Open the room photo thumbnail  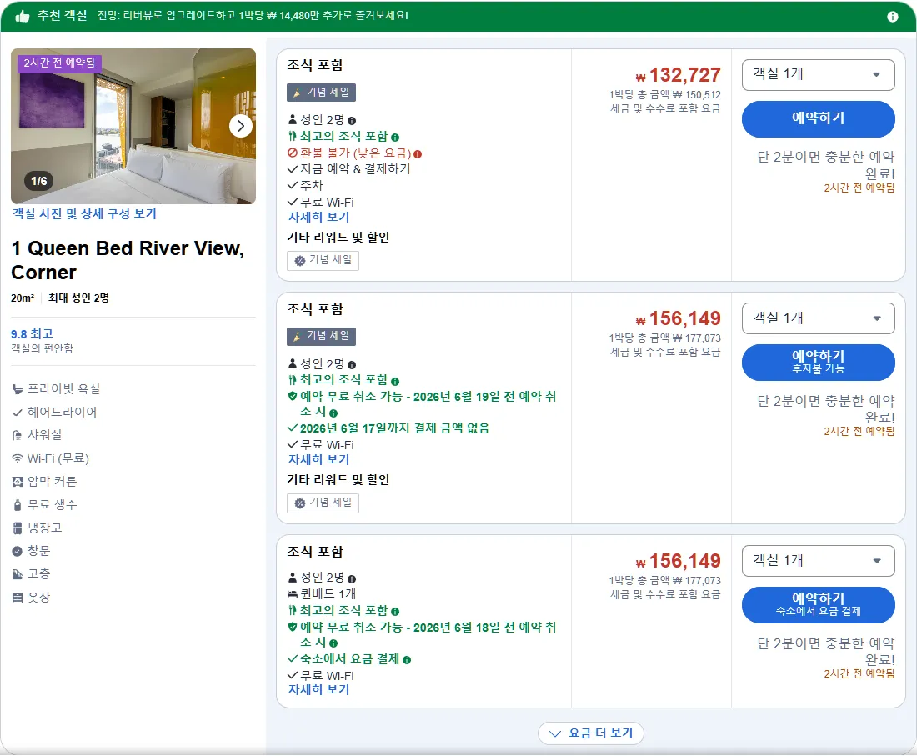133,126
